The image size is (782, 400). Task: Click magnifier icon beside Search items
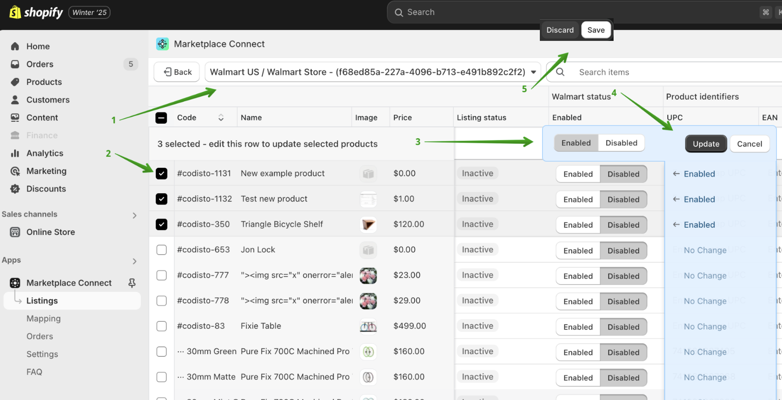click(560, 72)
